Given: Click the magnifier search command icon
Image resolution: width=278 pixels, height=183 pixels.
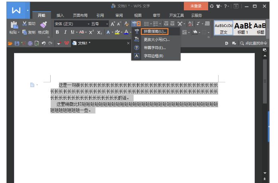Looking at the screenshot, I should click(242, 43).
